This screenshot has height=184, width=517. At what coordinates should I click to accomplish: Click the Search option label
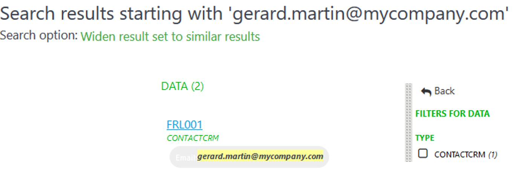[x=39, y=36]
